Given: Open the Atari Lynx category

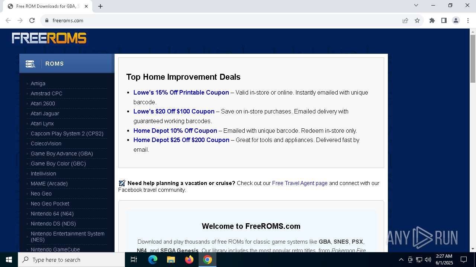Looking at the screenshot, I should (42, 123).
